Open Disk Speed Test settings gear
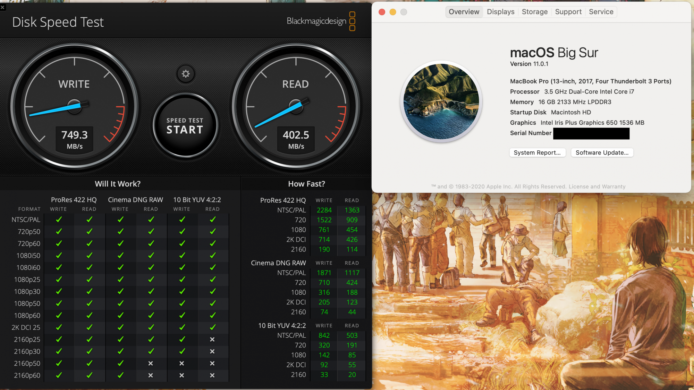The image size is (694, 390). tap(186, 74)
